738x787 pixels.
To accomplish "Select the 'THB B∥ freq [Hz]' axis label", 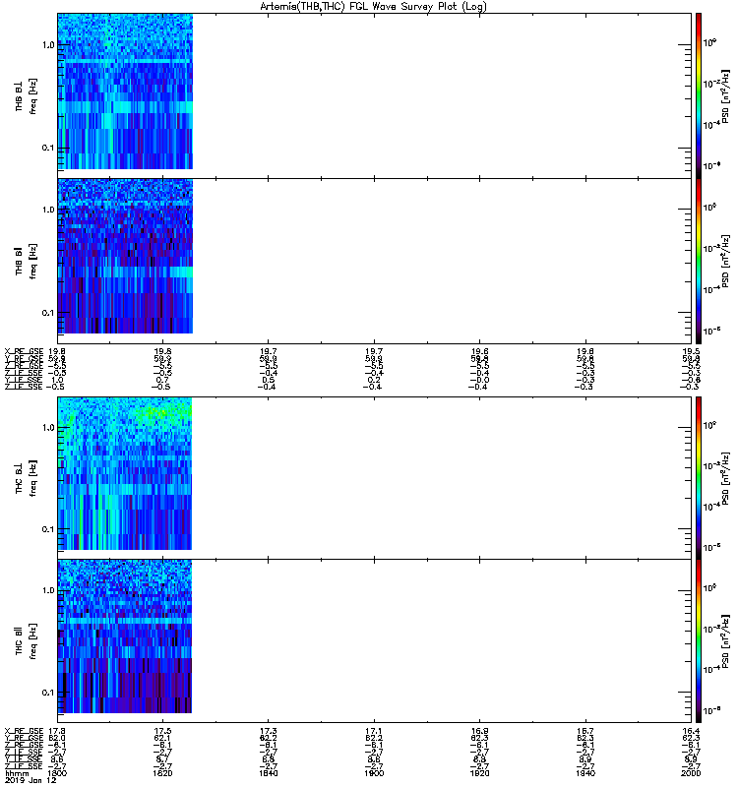I will coord(27,261).
